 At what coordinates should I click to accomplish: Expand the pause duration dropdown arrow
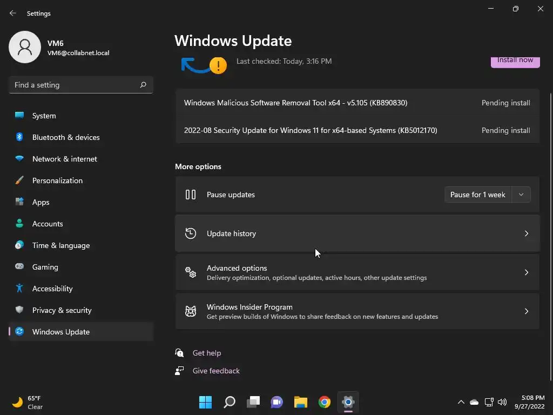[x=521, y=195]
